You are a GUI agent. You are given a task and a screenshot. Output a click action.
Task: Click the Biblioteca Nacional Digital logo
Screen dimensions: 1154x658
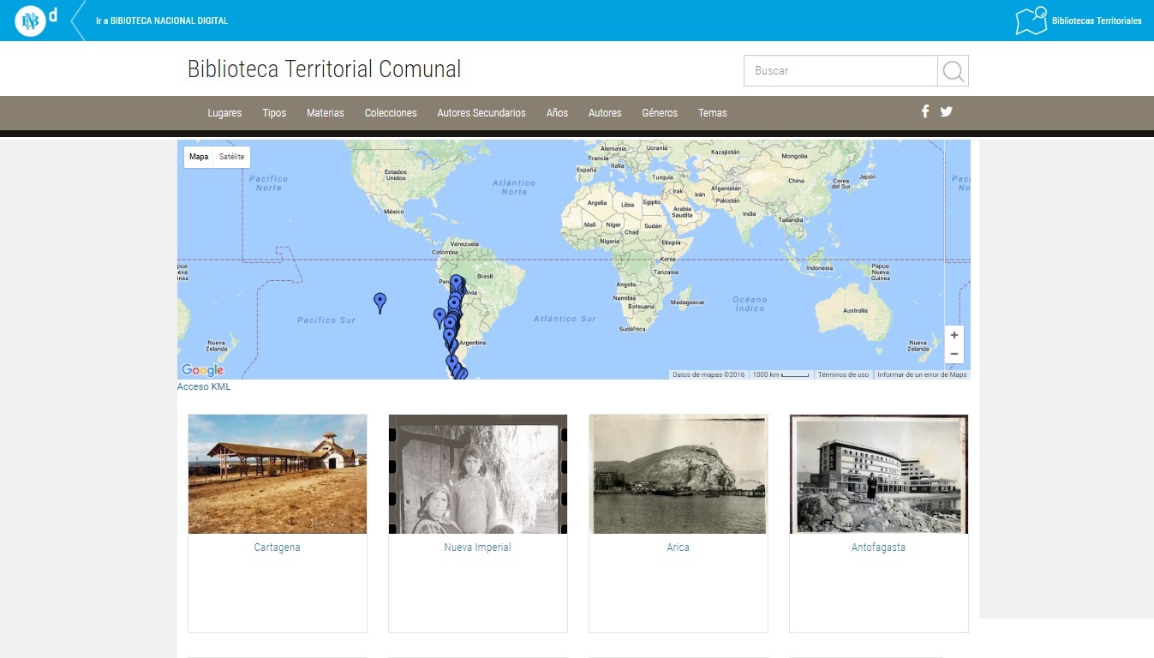tap(30, 21)
